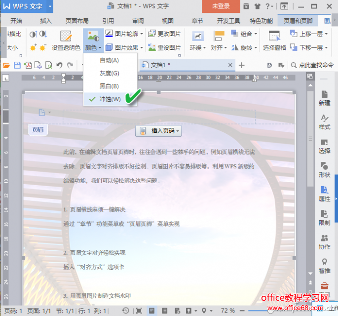
Task: Click the Print icon in quick toolbar
Action: pyautogui.click(x=38, y=65)
